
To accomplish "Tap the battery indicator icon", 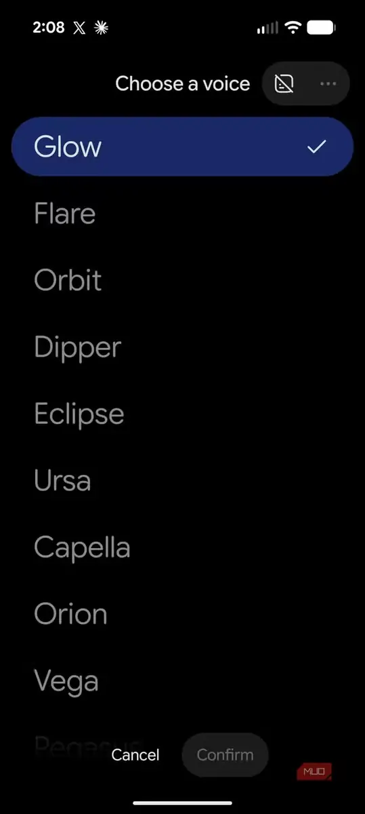I will click(x=322, y=28).
